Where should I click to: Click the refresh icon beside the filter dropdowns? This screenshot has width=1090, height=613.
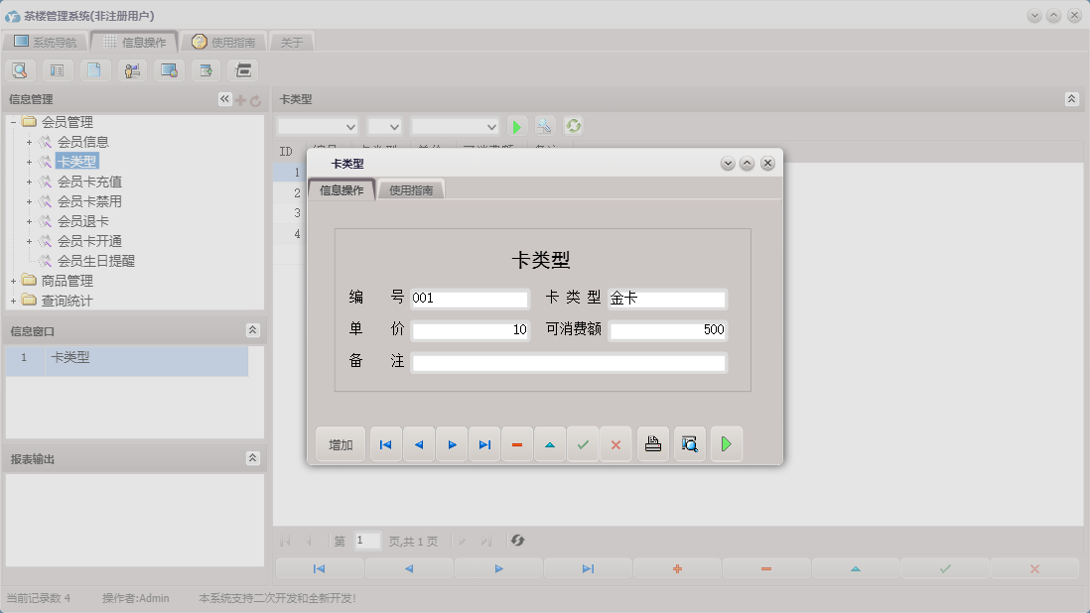[x=572, y=126]
